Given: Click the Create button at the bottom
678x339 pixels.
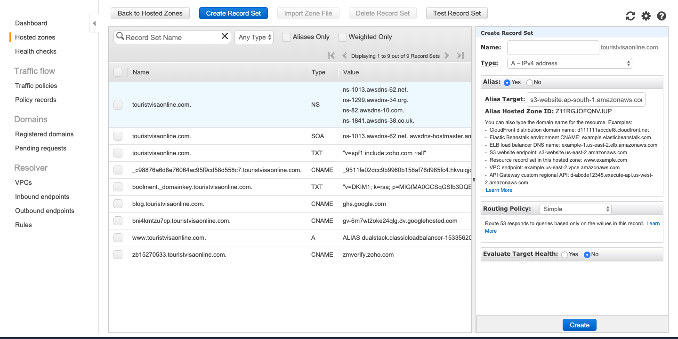Looking at the screenshot, I should point(579,325).
